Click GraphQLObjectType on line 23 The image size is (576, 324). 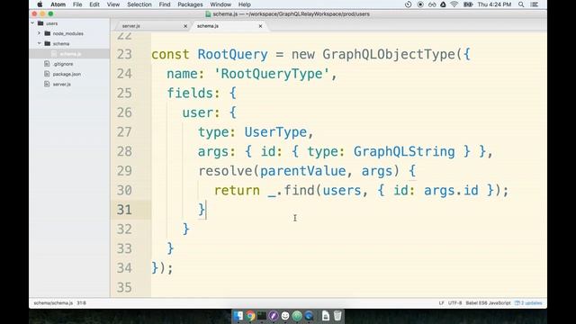tap(389, 54)
